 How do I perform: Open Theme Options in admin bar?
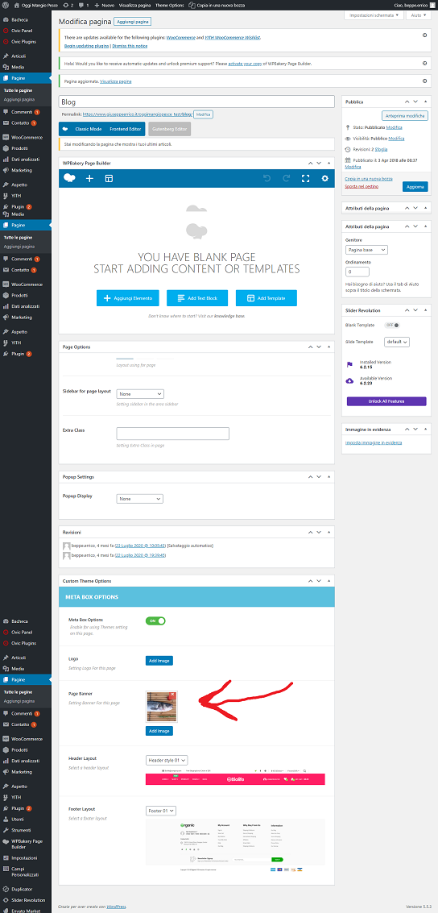[169, 4]
